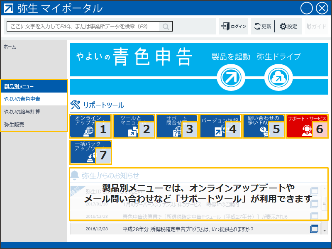Open 設定 settings with the gear

pyautogui.click(x=288, y=27)
